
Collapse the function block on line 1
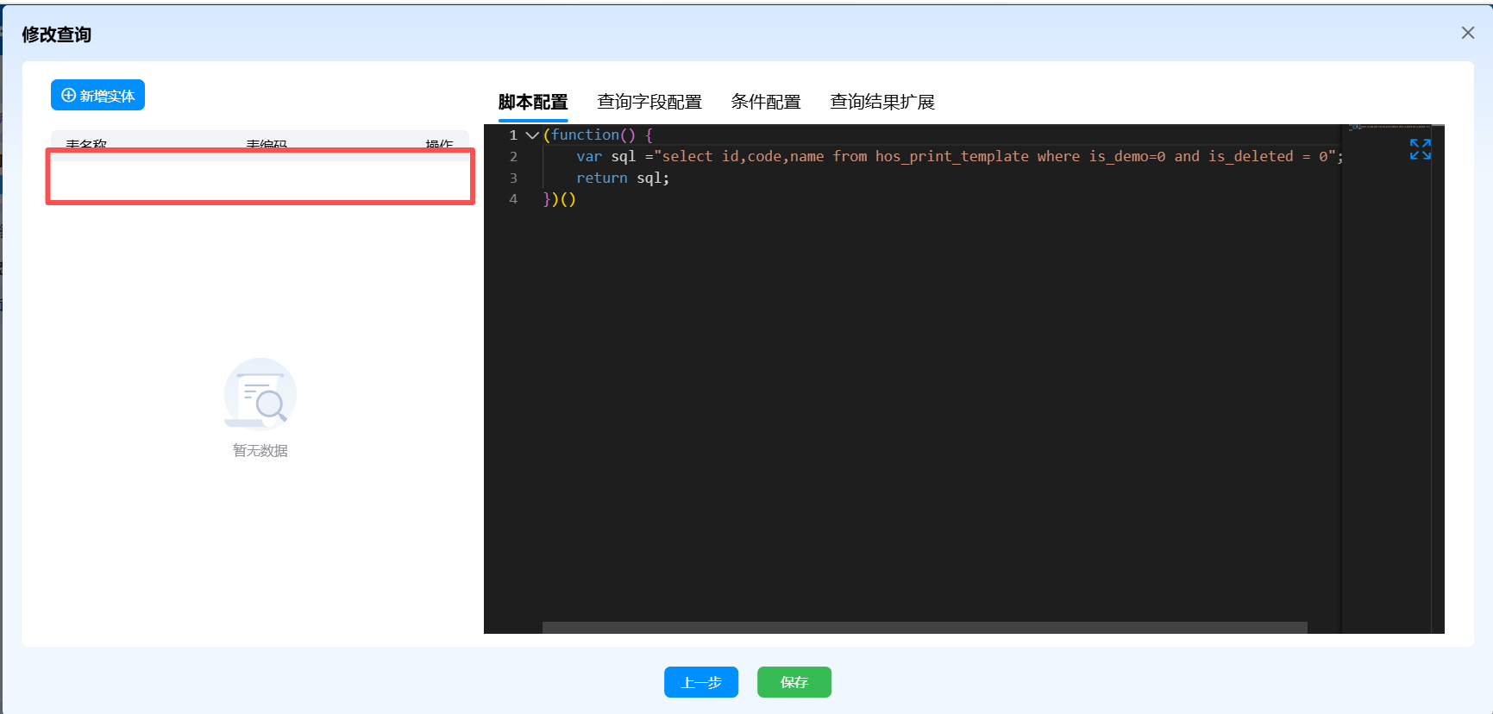point(532,135)
